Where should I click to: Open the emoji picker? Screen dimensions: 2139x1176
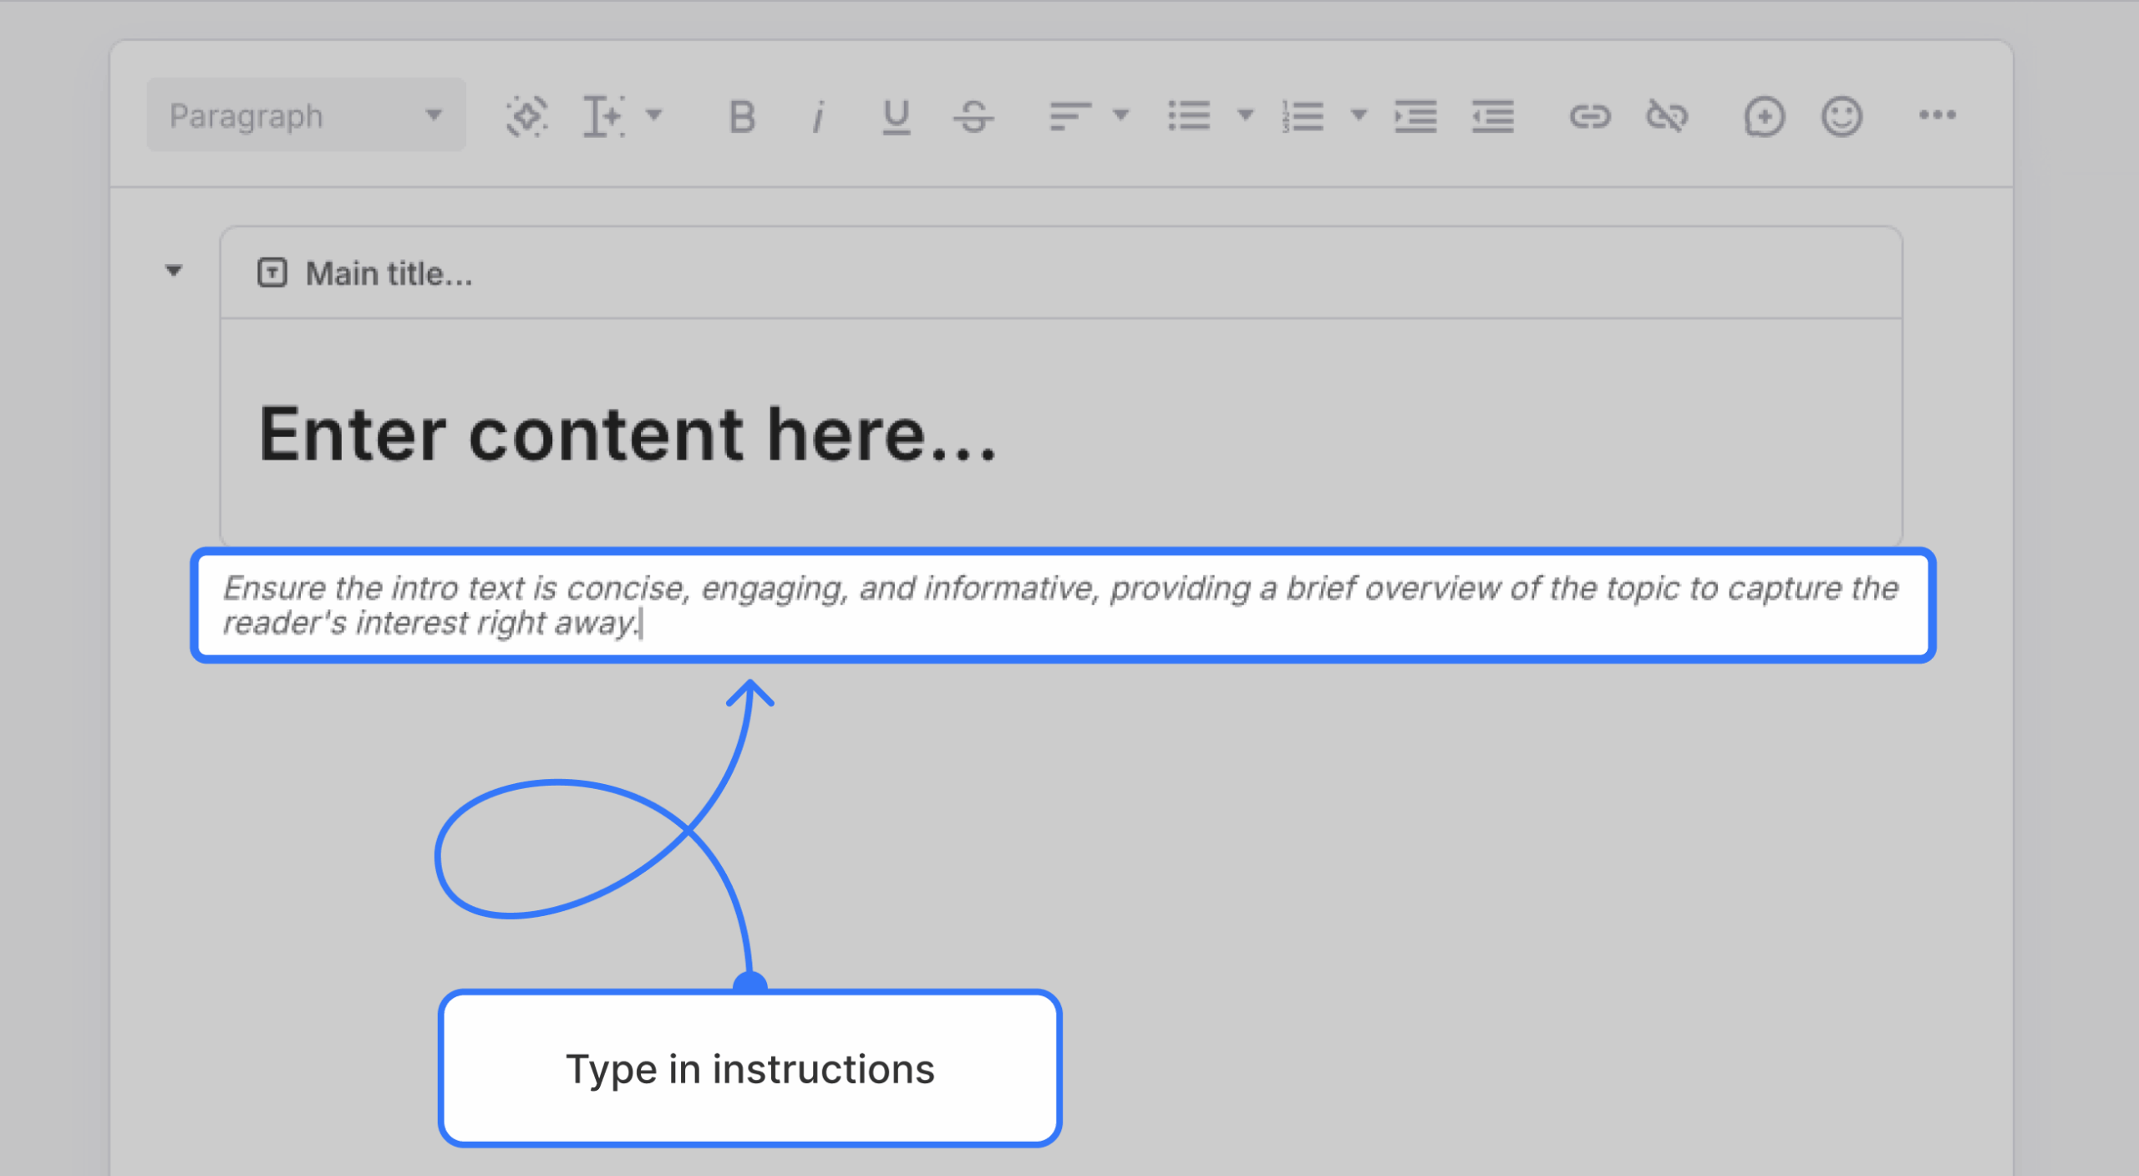(x=1841, y=116)
